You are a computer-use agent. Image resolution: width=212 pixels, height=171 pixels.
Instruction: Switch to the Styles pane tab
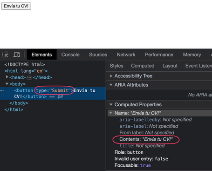(x=116, y=66)
